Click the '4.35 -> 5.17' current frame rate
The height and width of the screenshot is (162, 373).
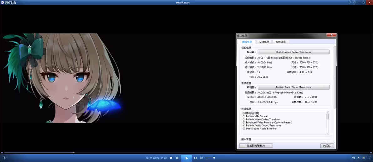pos(306,72)
